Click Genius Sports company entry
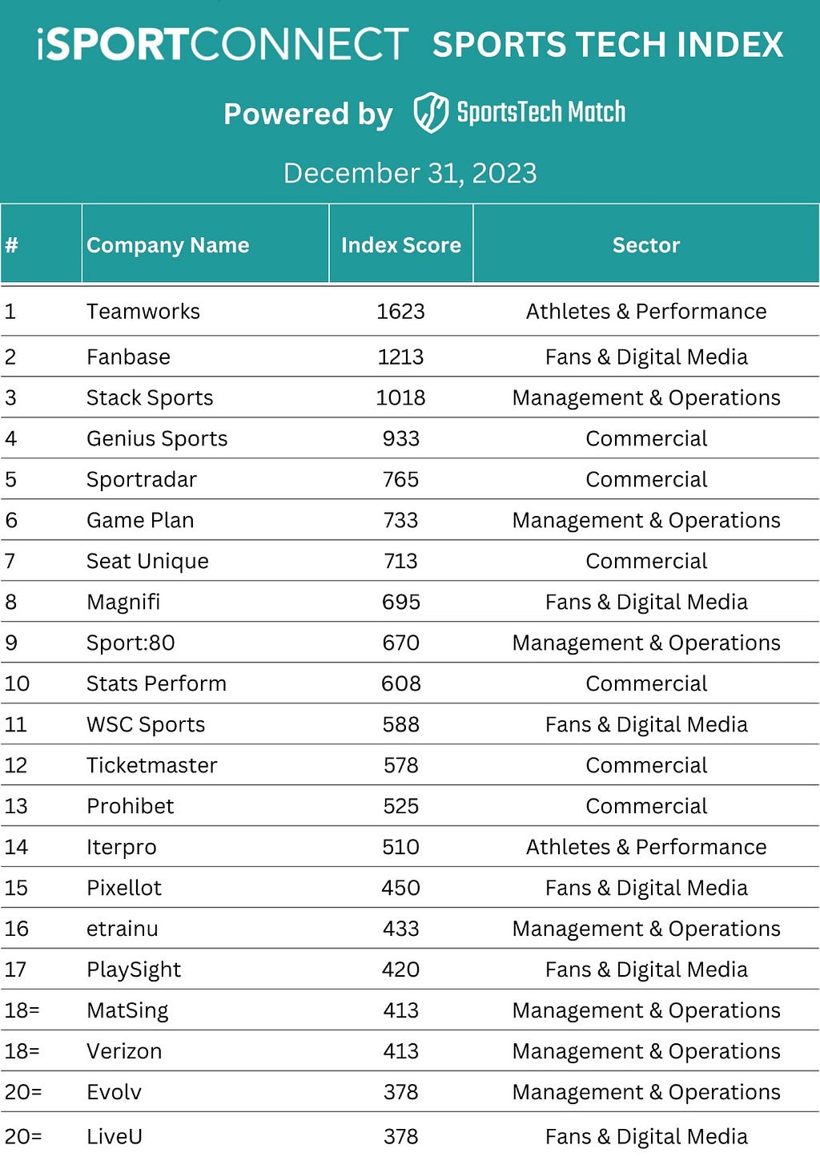 [157, 439]
